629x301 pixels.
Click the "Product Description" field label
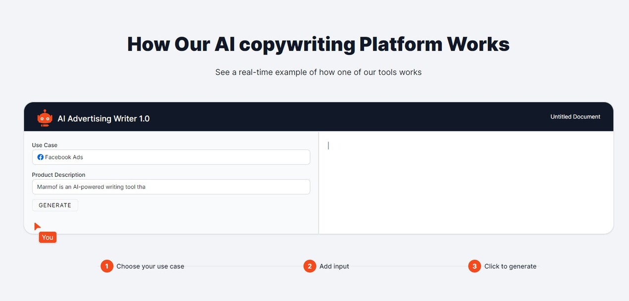tap(58, 175)
